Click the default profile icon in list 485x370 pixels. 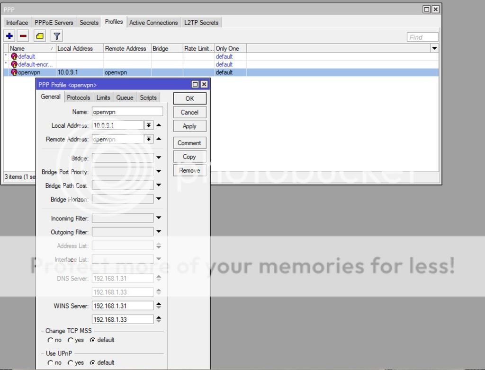click(14, 56)
